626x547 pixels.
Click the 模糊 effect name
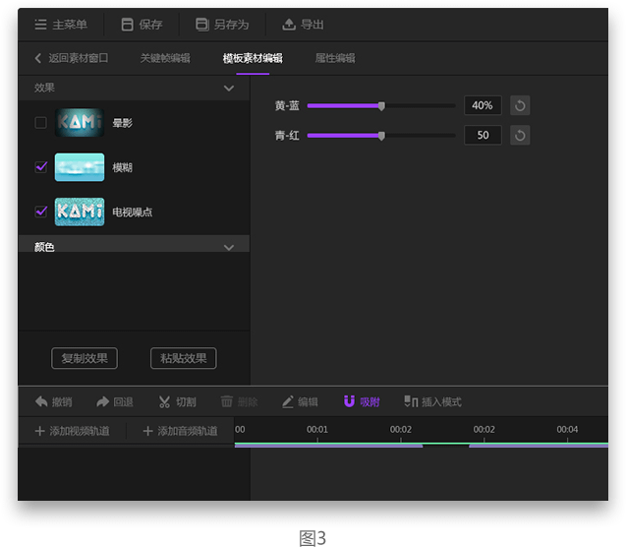pyautogui.click(x=122, y=167)
